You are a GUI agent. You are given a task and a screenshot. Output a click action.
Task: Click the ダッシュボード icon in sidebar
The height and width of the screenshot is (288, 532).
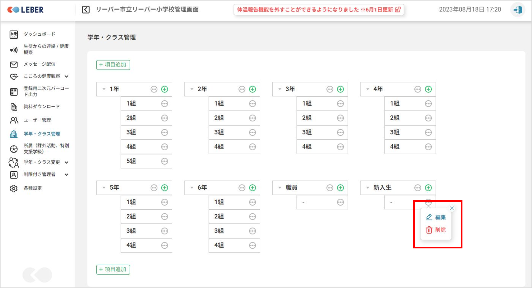click(14, 34)
